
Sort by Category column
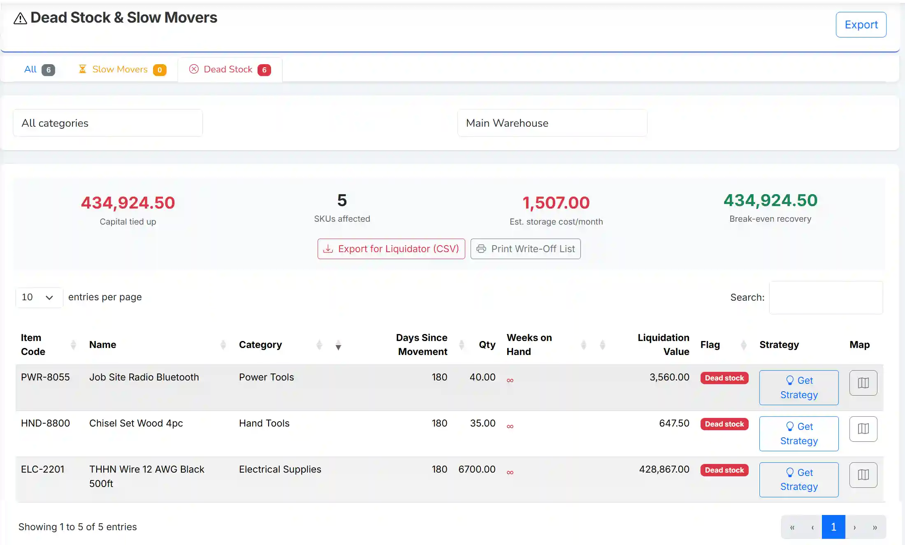319,345
